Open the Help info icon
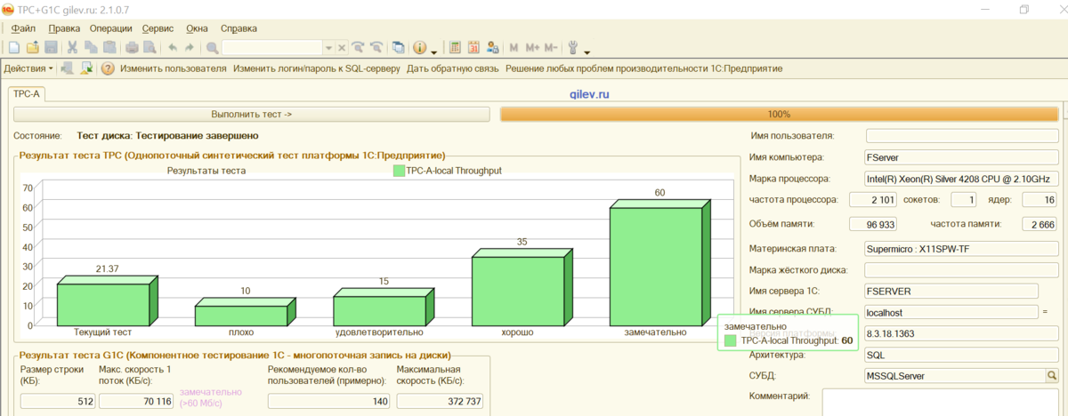Screen dimensions: 1068x416 click(x=419, y=47)
